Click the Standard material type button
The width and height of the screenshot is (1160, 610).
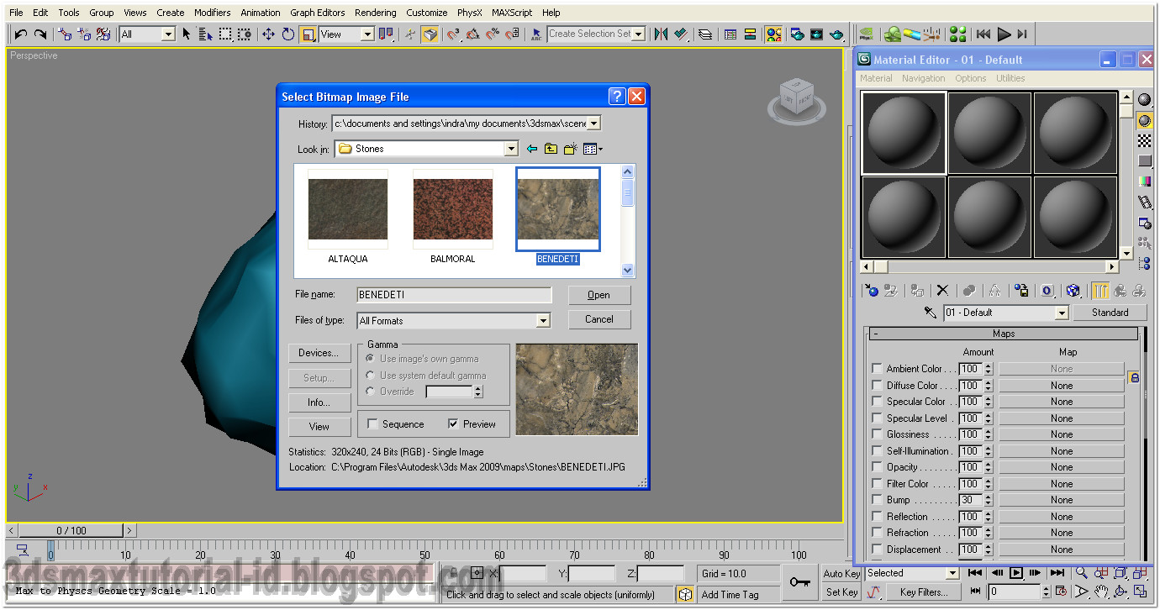click(1110, 312)
